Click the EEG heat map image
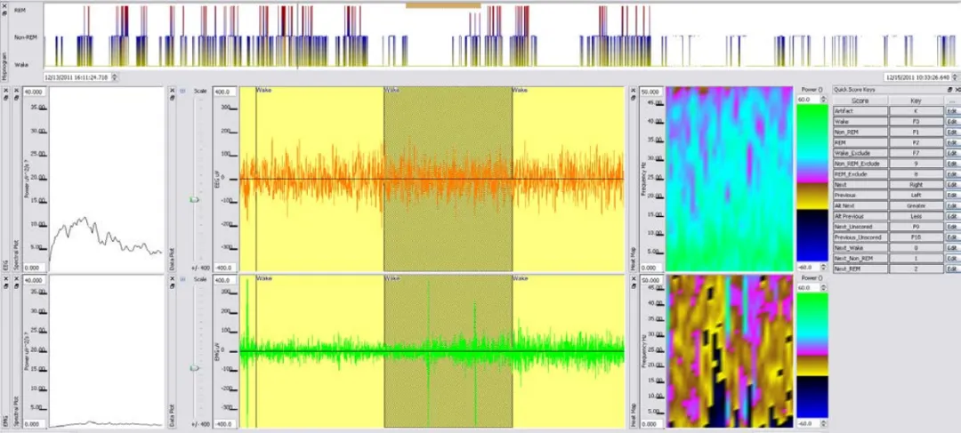The width and height of the screenshot is (961, 433). pos(730,179)
